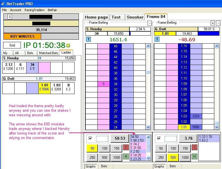
Task: Select the yellow 50 stake in the Hendry panel
Action: pos(92,148)
